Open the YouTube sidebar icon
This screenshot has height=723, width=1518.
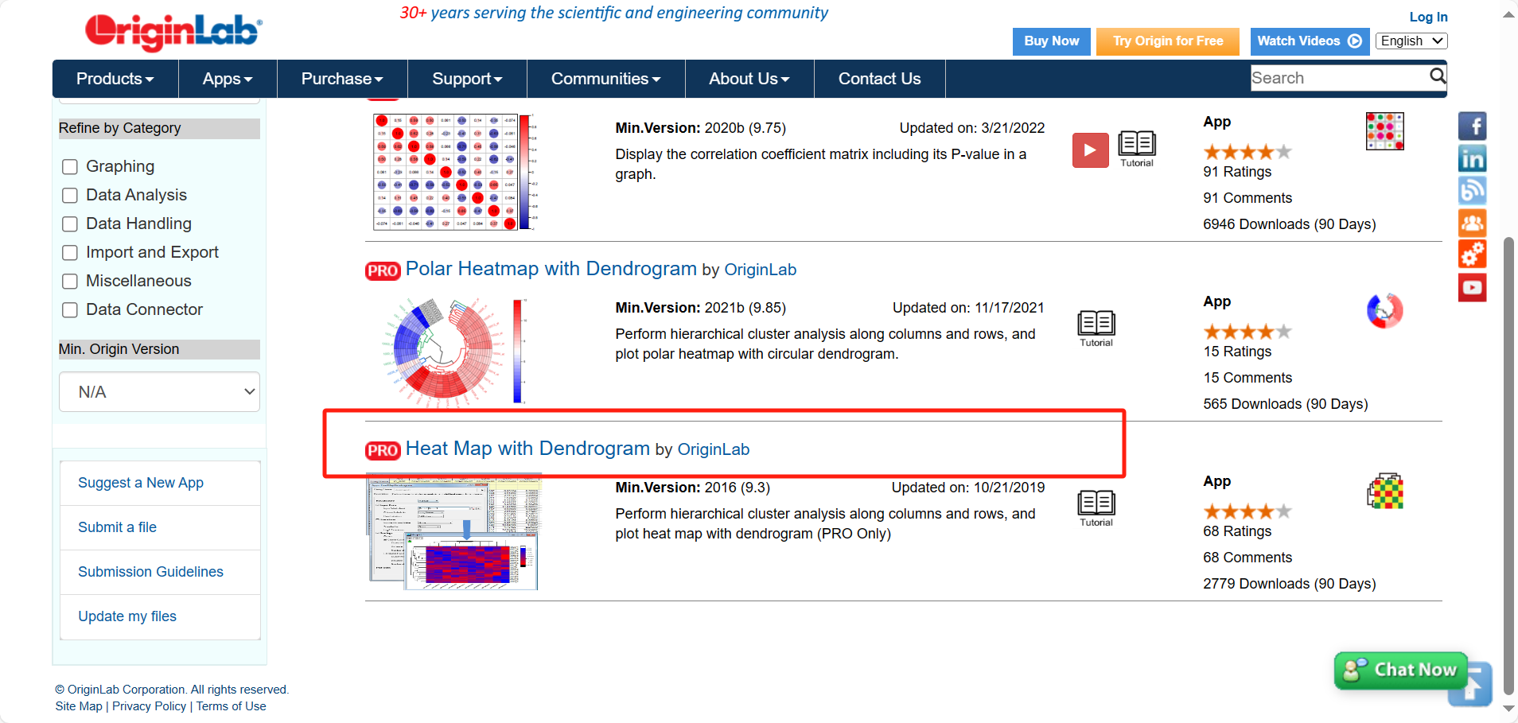[x=1472, y=287]
